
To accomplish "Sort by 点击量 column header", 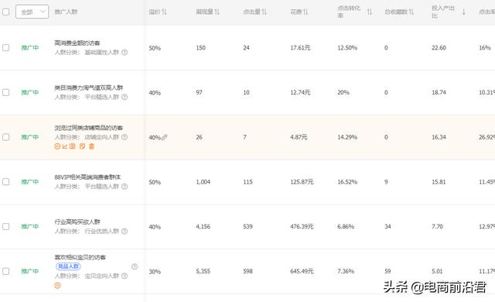I will coord(254,12).
